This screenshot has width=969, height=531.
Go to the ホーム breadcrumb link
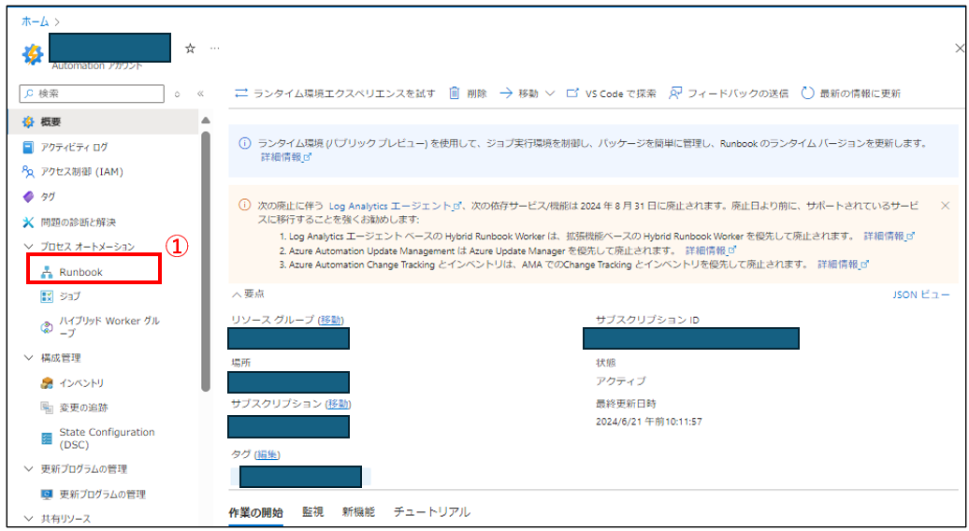(x=35, y=22)
